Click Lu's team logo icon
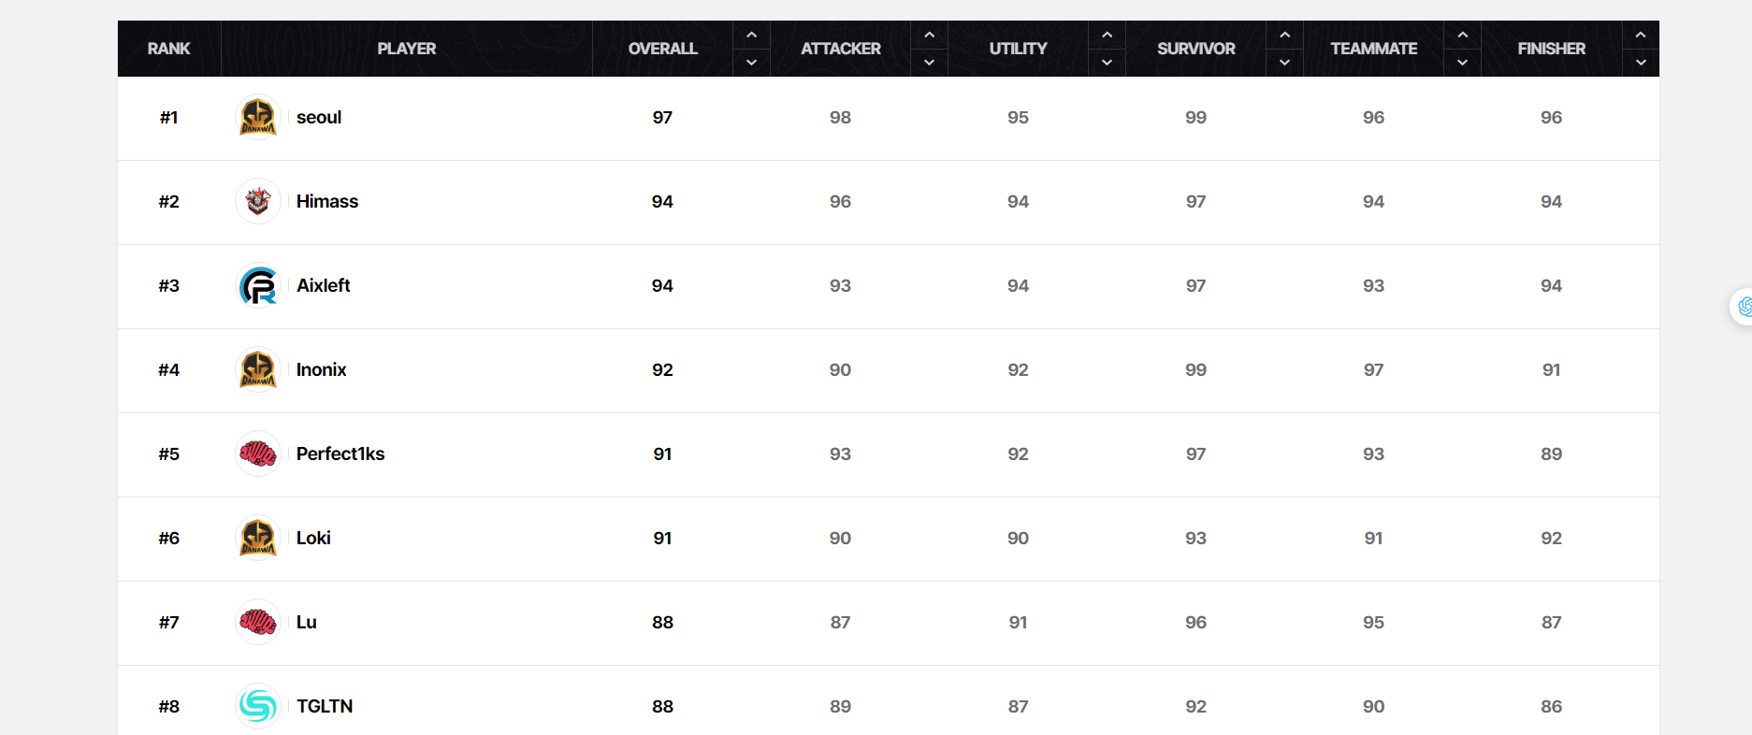 pos(258,623)
